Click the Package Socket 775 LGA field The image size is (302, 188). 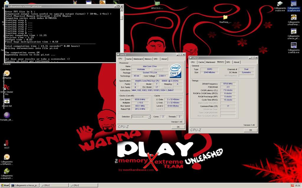coord(150,73)
